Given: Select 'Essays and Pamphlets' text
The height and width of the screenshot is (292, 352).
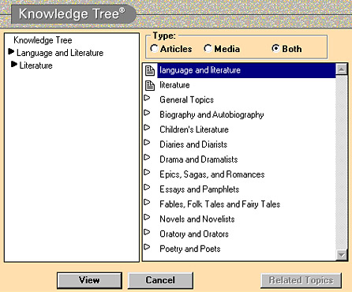Looking at the screenshot, I should (x=200, y=189).
